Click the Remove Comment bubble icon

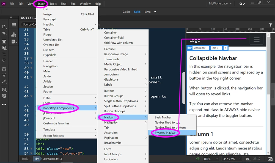point(4,96)
